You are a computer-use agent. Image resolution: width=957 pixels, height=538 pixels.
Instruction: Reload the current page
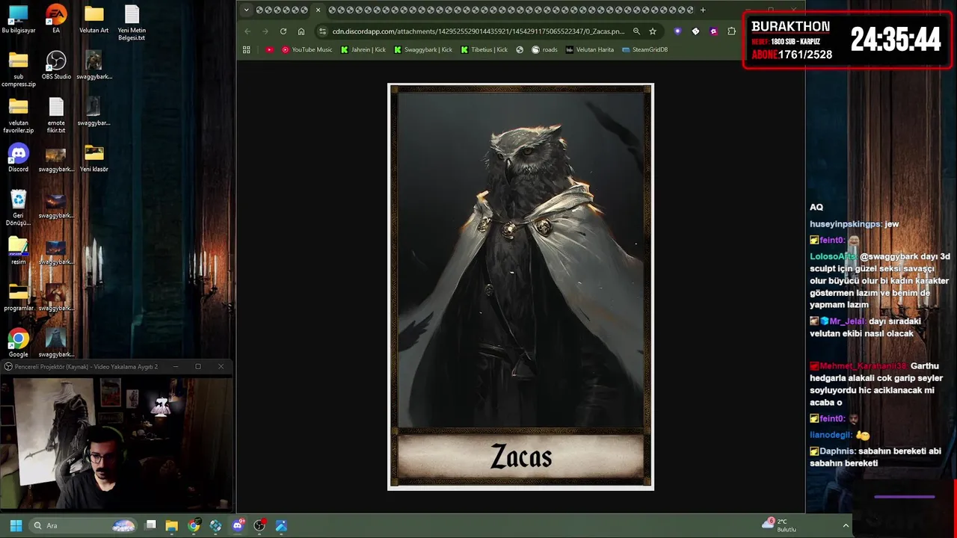click(x=283, y=31)
